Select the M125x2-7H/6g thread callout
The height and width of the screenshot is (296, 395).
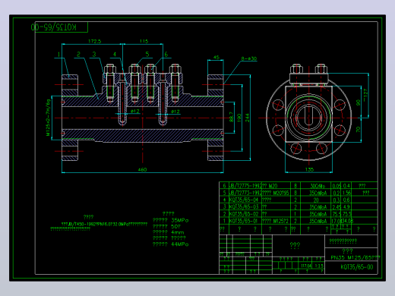[48, 118]
